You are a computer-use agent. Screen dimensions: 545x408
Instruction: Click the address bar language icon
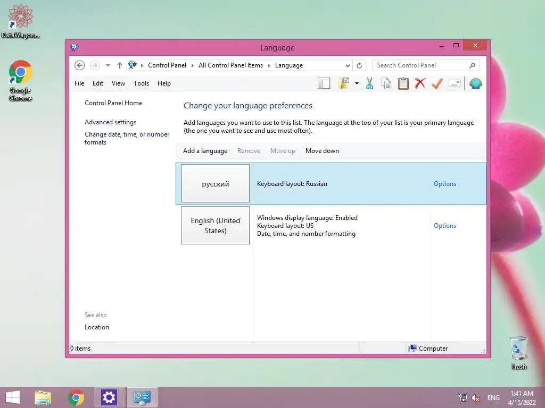133,65
